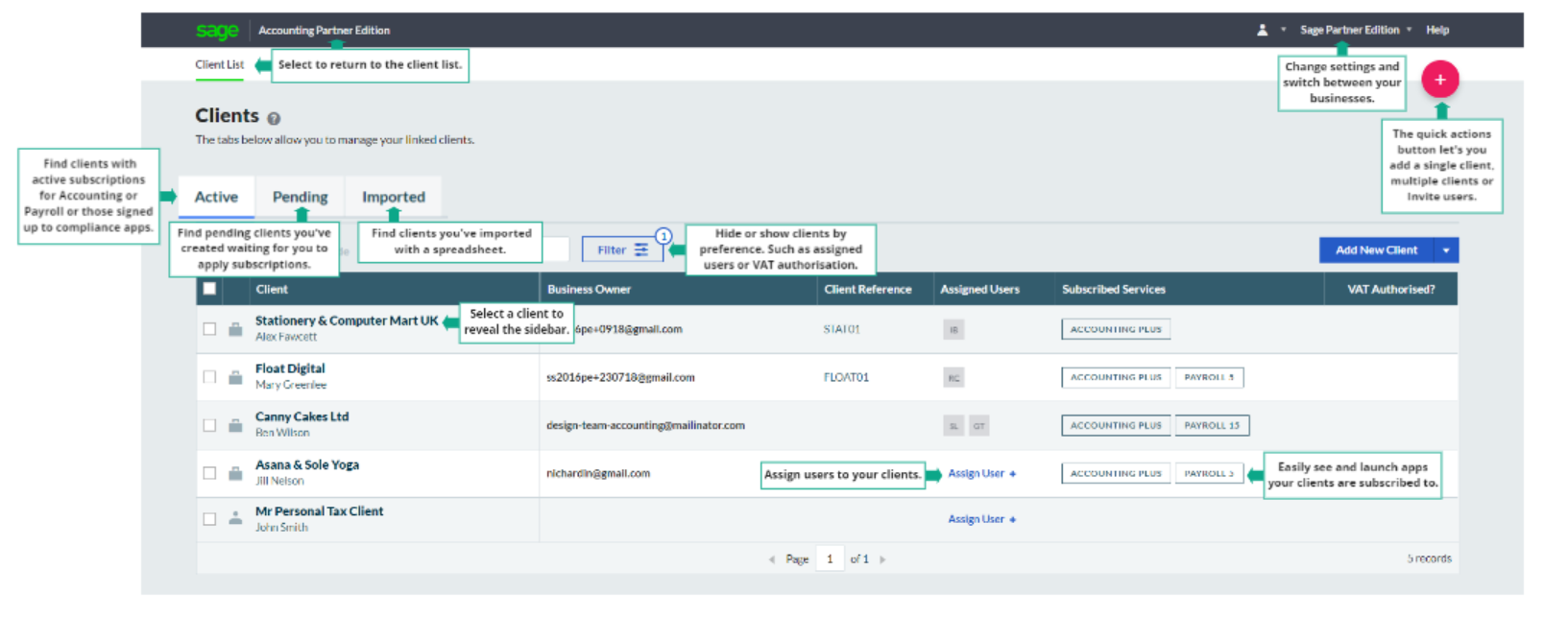Toggle the select-all checkbox in table header
1544x617 pixels.
pos(209,289)
